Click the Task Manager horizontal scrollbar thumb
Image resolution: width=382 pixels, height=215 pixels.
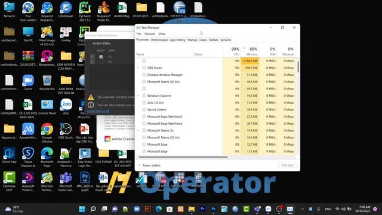(x=183, y=157)
